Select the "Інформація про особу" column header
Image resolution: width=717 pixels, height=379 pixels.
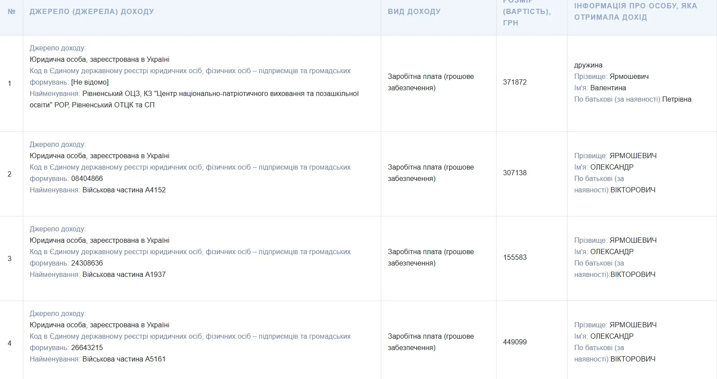tap(635, 11)
